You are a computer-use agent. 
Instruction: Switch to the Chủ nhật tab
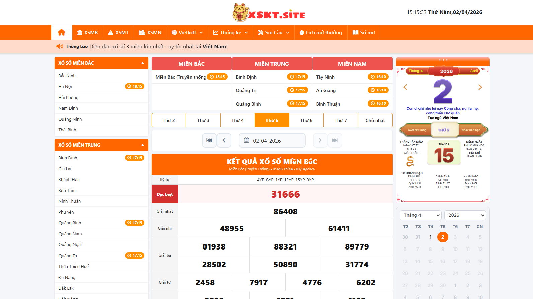(x=375, y=120)
